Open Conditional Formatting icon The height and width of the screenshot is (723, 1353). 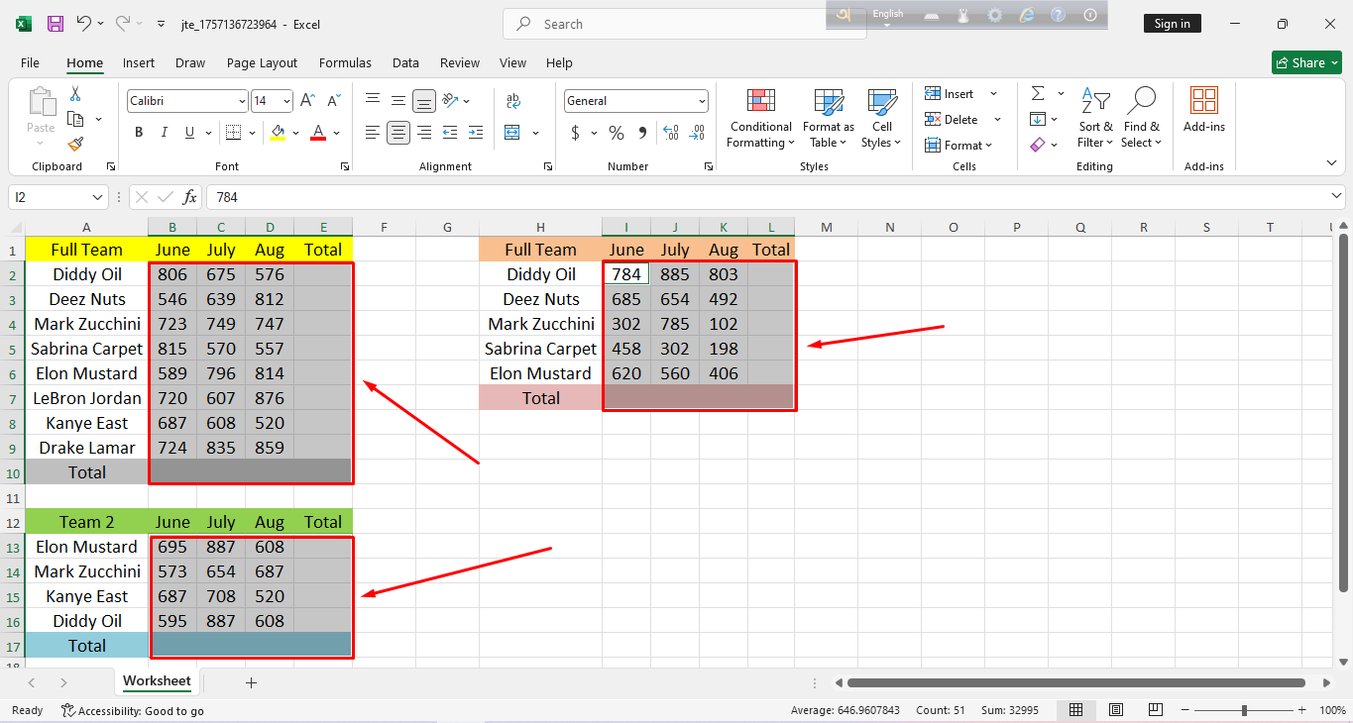[x=760, y=101]
